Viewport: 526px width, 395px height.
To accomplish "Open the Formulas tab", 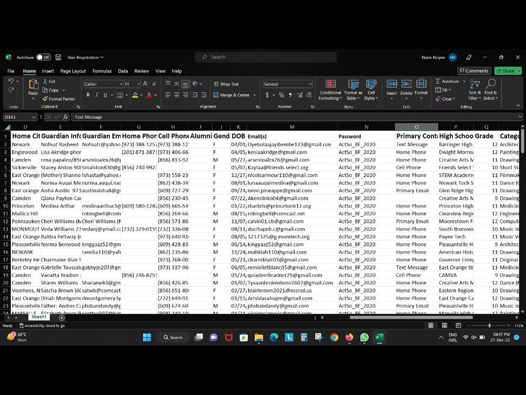I will [x=102, y=71].
